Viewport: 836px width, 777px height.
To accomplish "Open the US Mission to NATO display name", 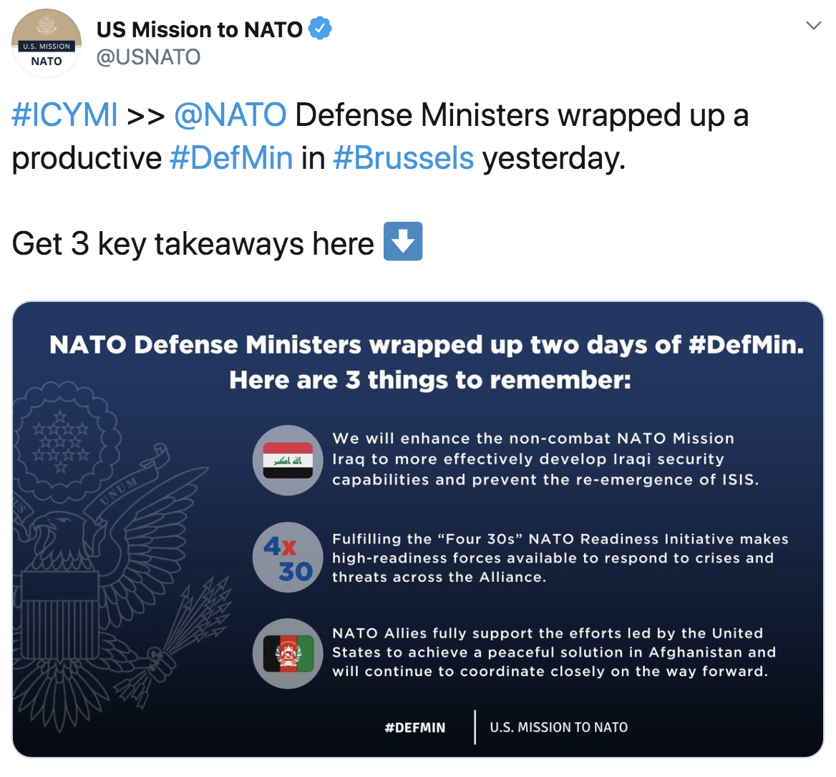I will pos(200,29).
